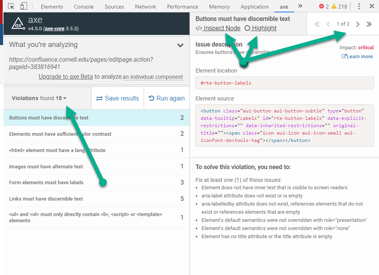
Task: Switch to the Elements tab
Action: click(x=52, y=7)
